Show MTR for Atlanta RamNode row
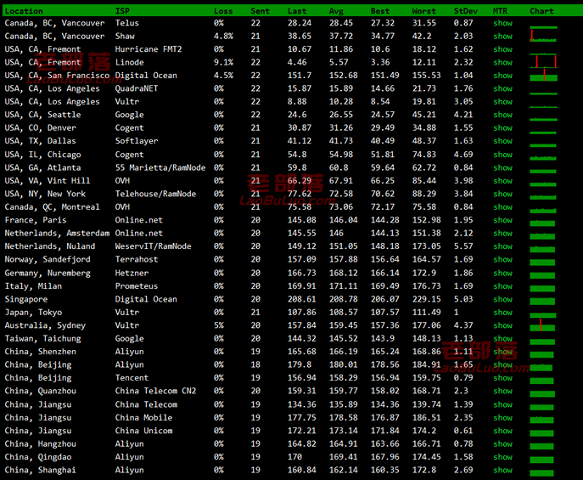The height and width of the screenshot is (480, 583). [x=502, y=167]
